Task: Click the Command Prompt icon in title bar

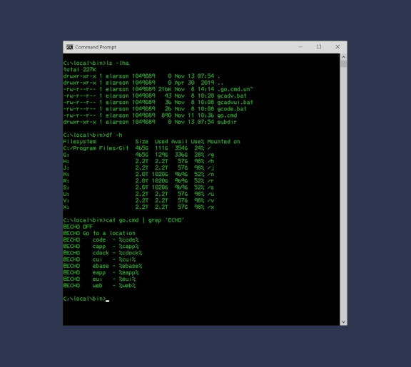Action: (x=69, y=47)
